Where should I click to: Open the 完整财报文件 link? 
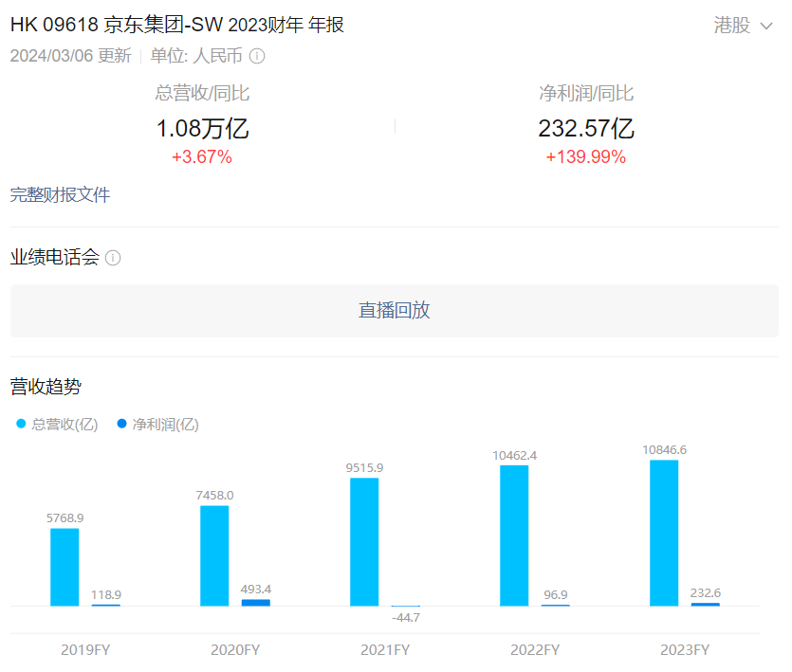click(x=60, y=195)
